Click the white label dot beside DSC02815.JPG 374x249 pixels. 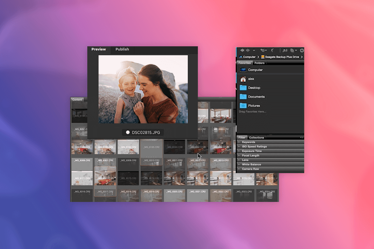128,132
